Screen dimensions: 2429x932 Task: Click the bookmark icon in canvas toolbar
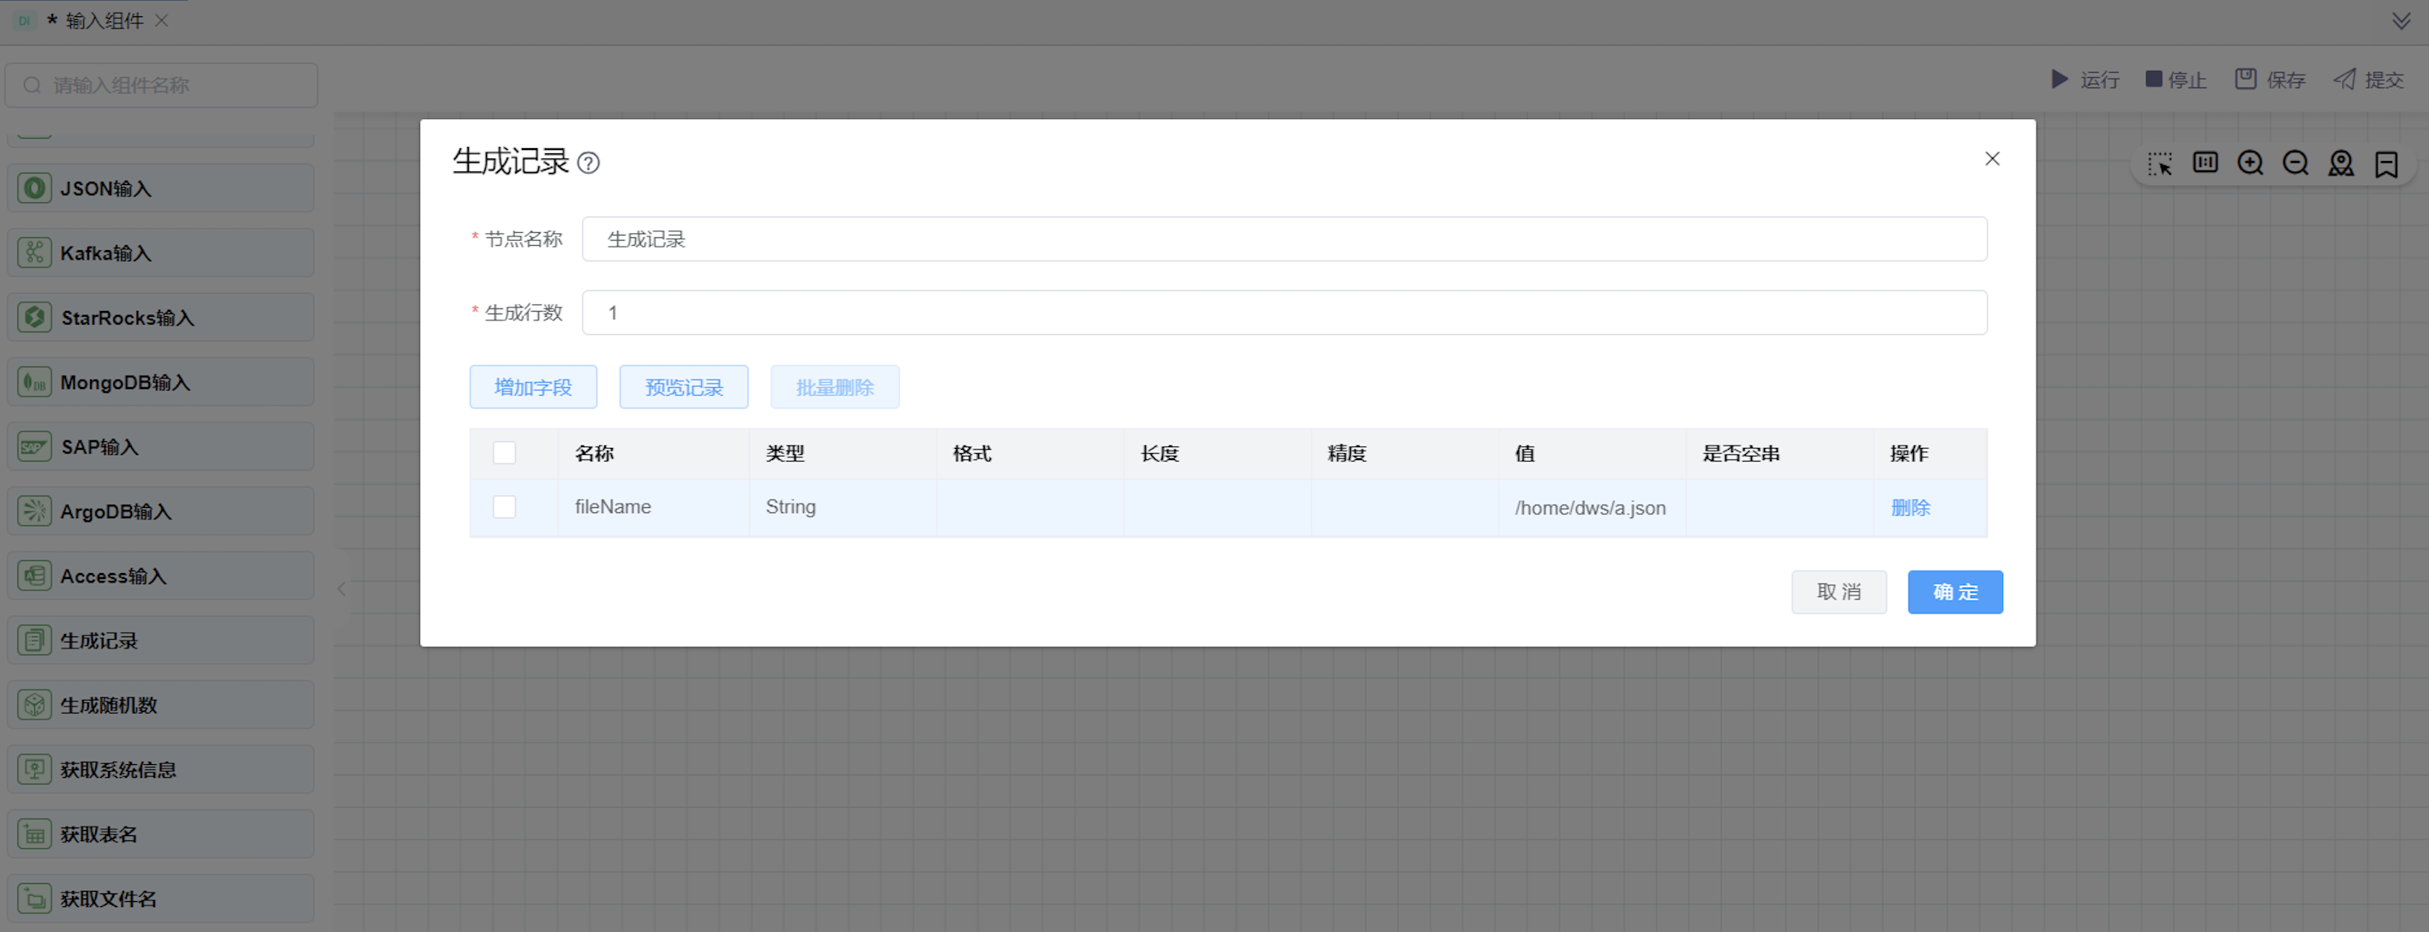pyautogui.click(x=2385, y=164)
